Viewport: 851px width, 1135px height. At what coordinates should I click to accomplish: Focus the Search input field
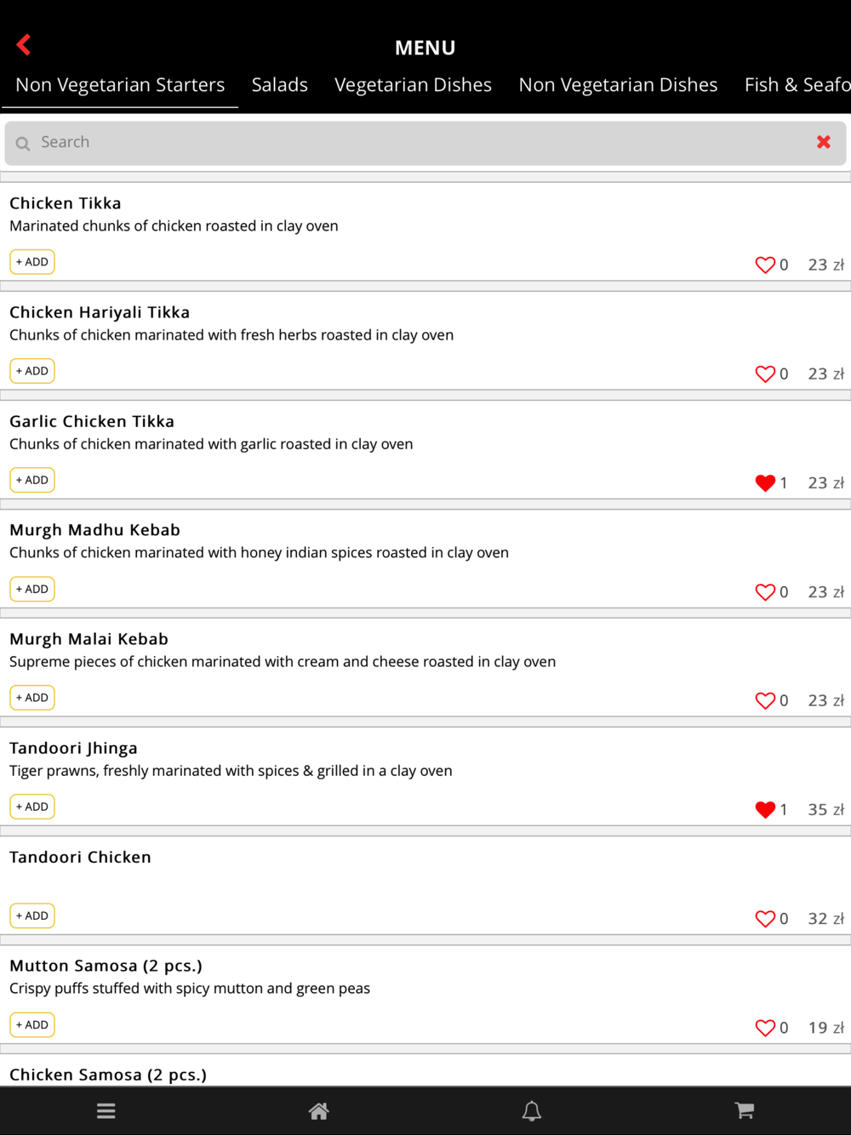point(425,143)
